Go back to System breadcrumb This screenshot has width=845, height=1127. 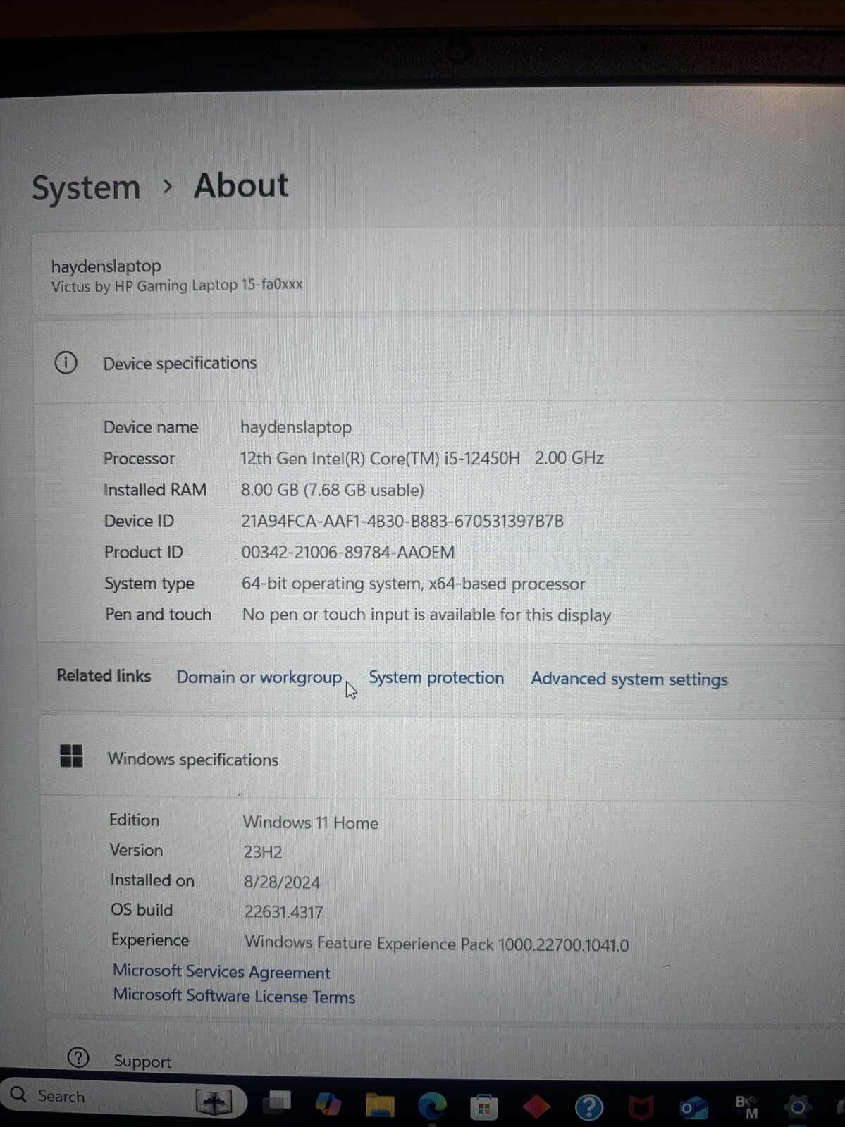(x=86, y=188)
